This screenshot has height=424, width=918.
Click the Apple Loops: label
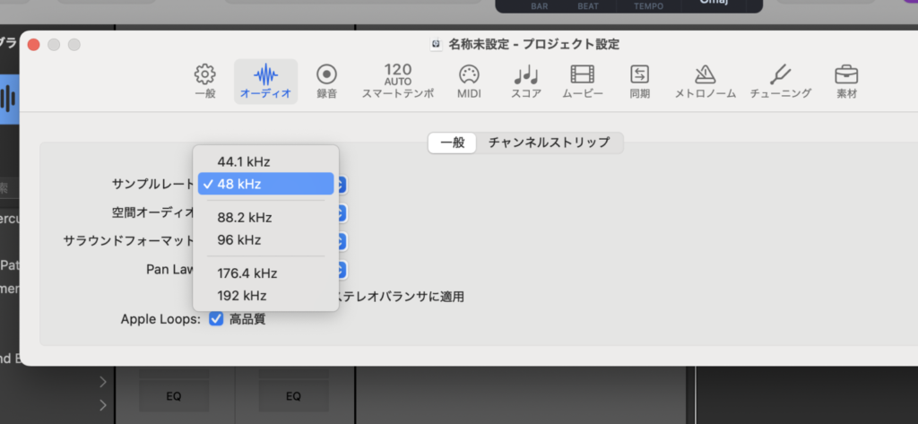click(161, 319)
